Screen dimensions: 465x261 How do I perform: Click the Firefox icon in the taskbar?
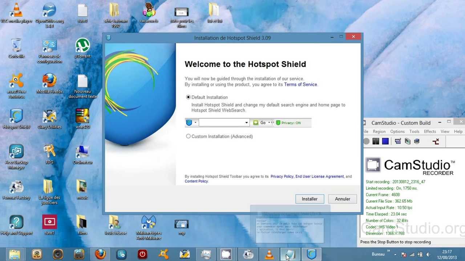[100, 254]
